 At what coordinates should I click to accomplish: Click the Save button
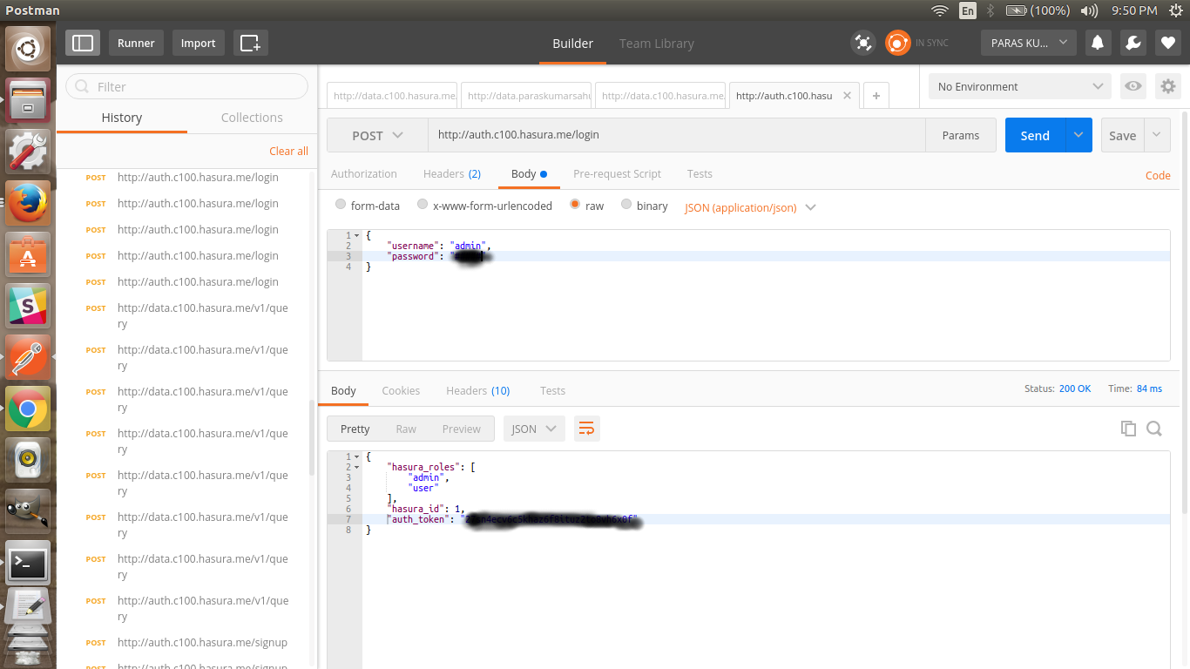click(x=1122, y=135)
